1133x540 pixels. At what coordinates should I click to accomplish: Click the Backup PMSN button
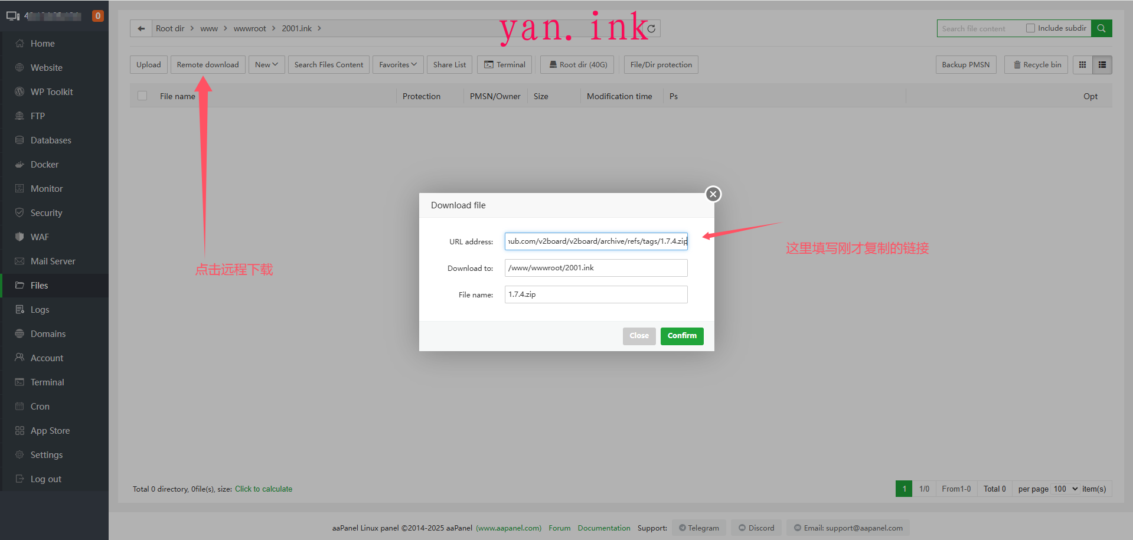tap(966, 65)
